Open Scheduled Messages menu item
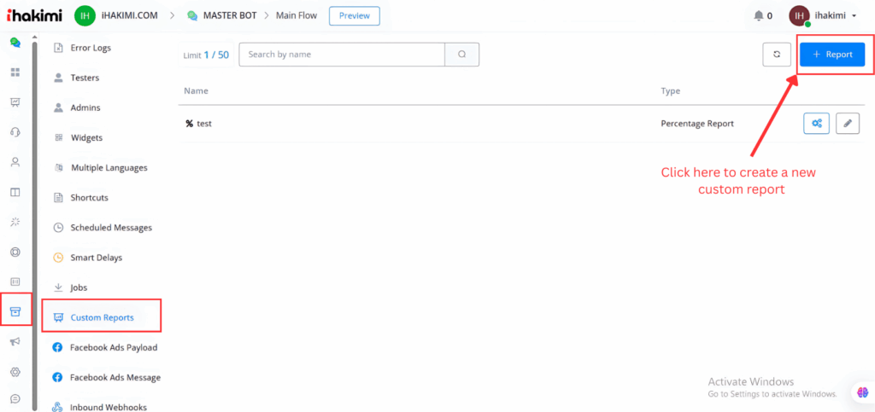 [x=110, y=228]
